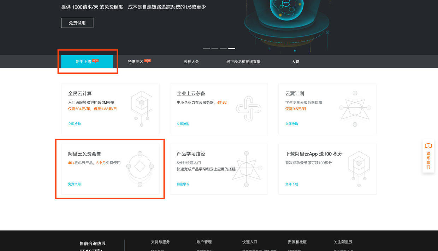
Task: Open the 产品学习路径 card title
Action: 191,154
